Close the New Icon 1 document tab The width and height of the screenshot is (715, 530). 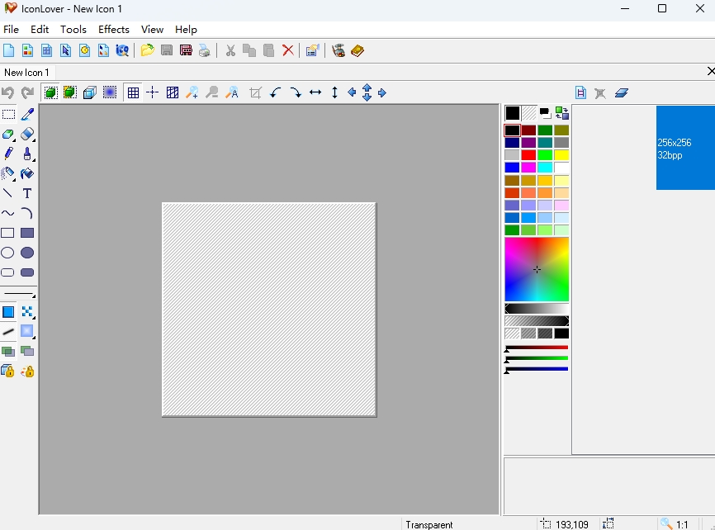click(710, 71)
